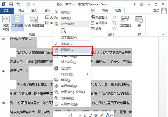Viewport: 168px width, 117px height.
Task: Collapse the ribbon with the chevron arrow
Action: [163, 35]
